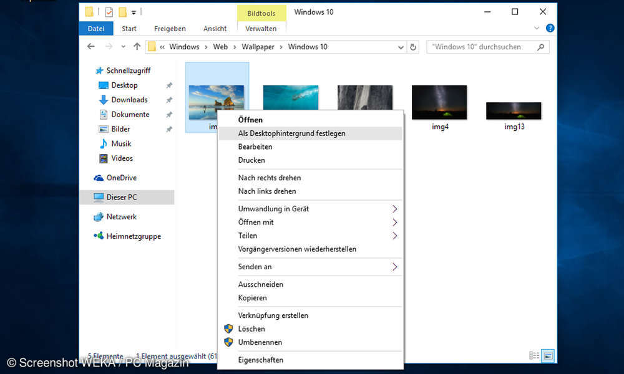The image size is (624, 374).
Task: Open Help via the question mark icon
Action: tap(550, 28)
